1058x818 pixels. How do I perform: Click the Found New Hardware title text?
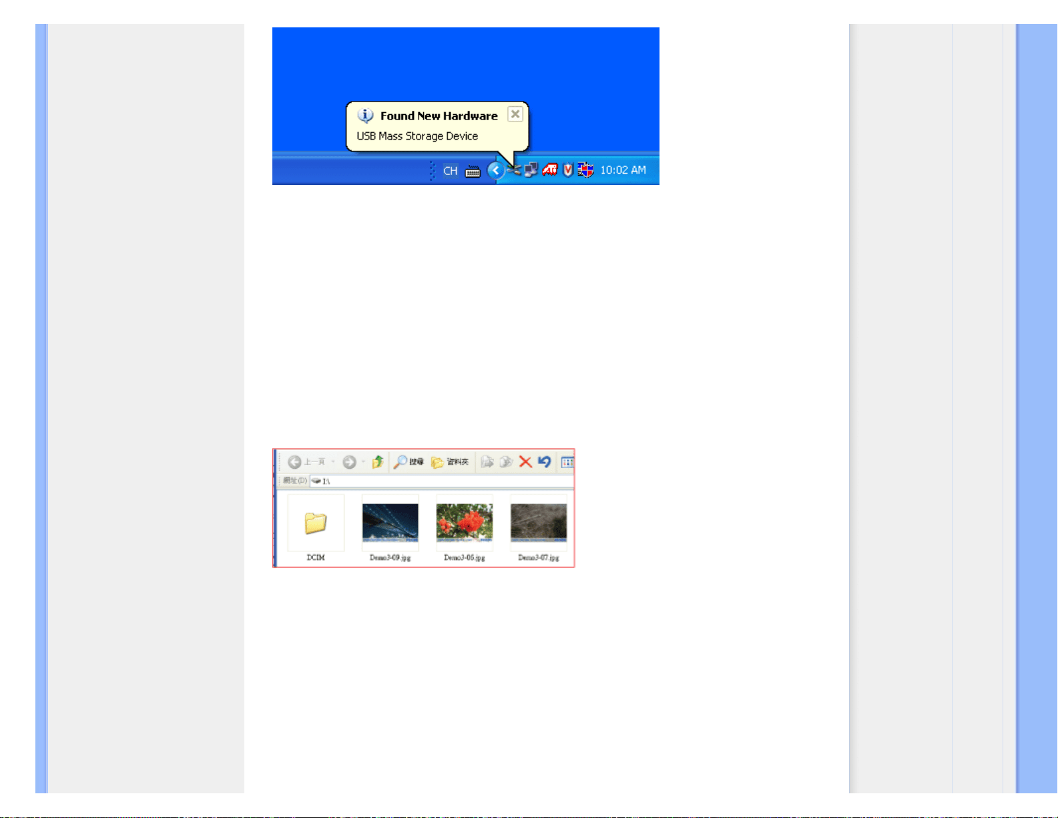pos(439,116)
